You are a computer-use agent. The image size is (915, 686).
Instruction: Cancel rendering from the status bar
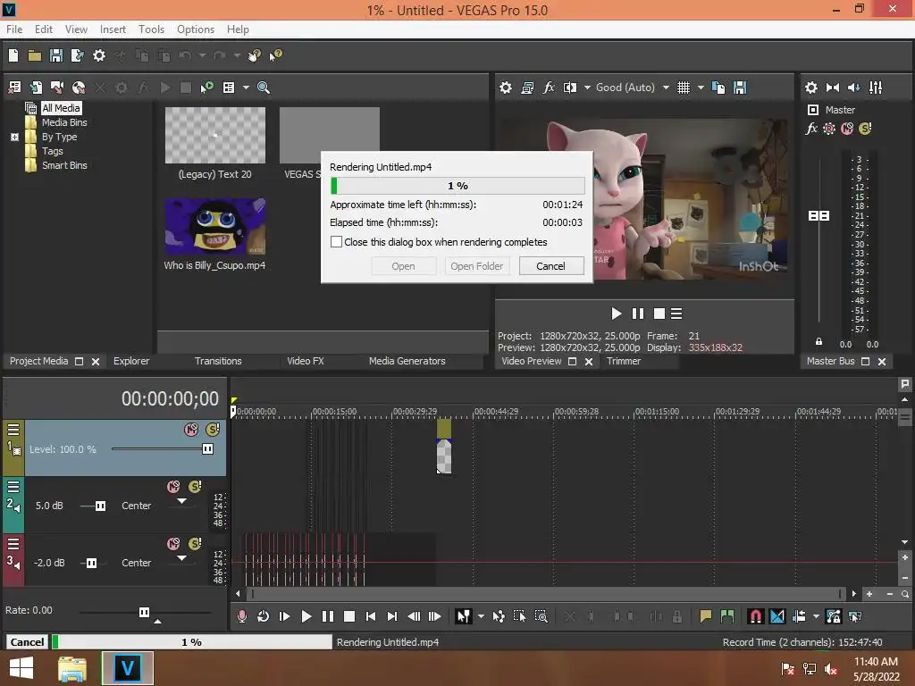tap(27, 641)
